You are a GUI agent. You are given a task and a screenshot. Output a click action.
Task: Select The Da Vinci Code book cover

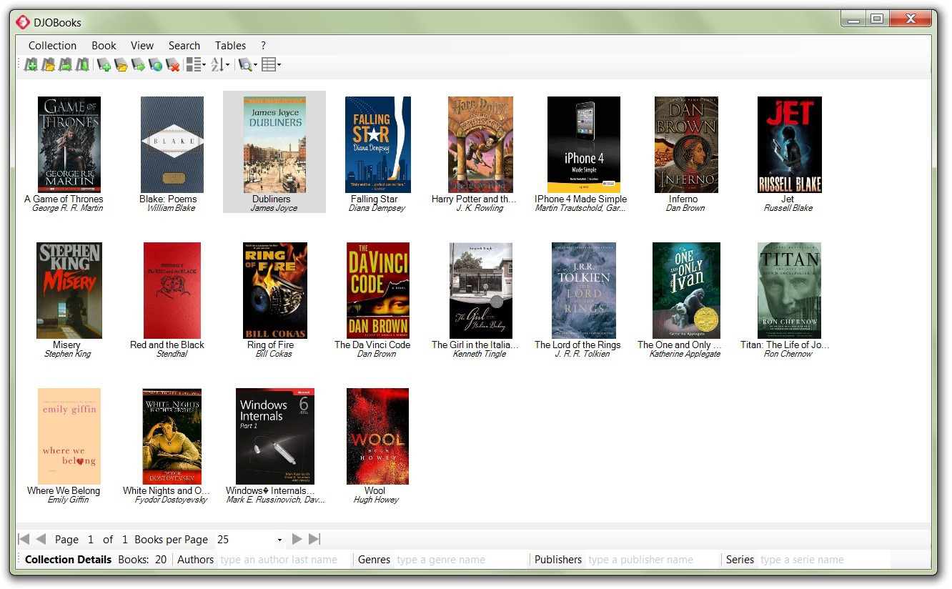377,289
